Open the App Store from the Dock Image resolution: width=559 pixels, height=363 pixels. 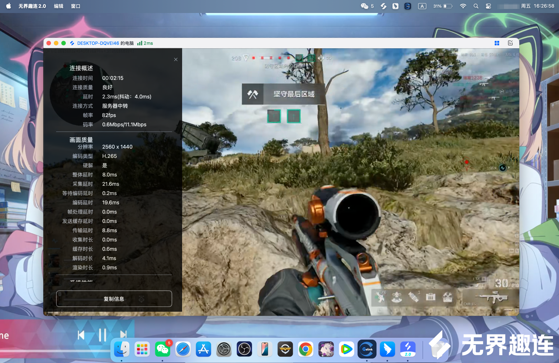point(204,349)
